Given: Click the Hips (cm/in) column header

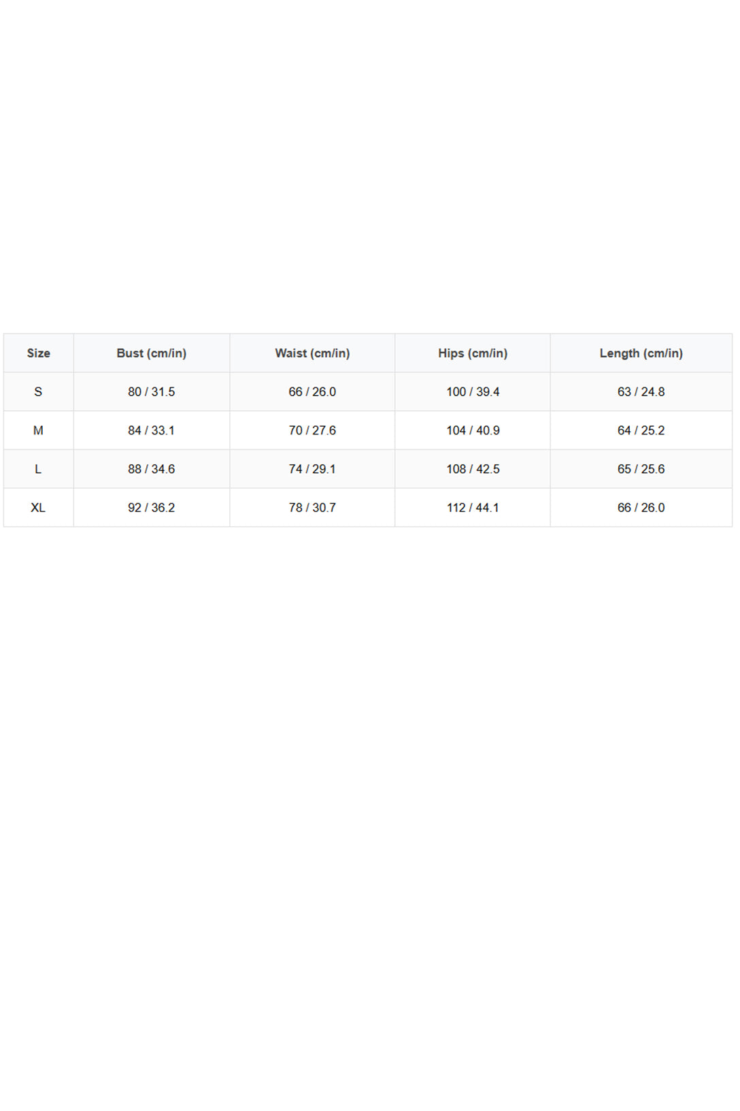Looking at the screenshot, I should coord(473,353).
